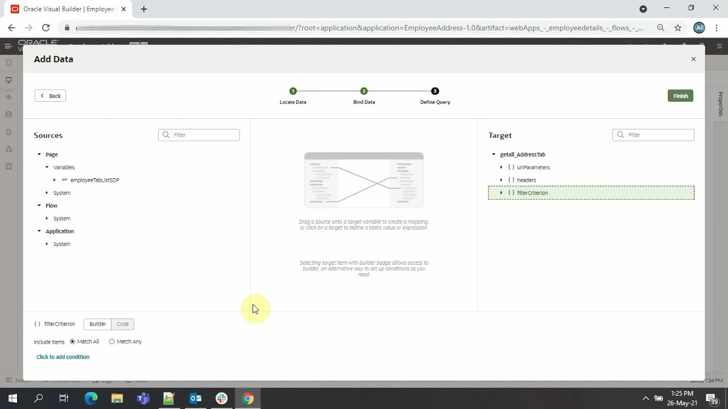Go to Locate Data step
Viewport: 728px width, 409px height.
(293, 91)
